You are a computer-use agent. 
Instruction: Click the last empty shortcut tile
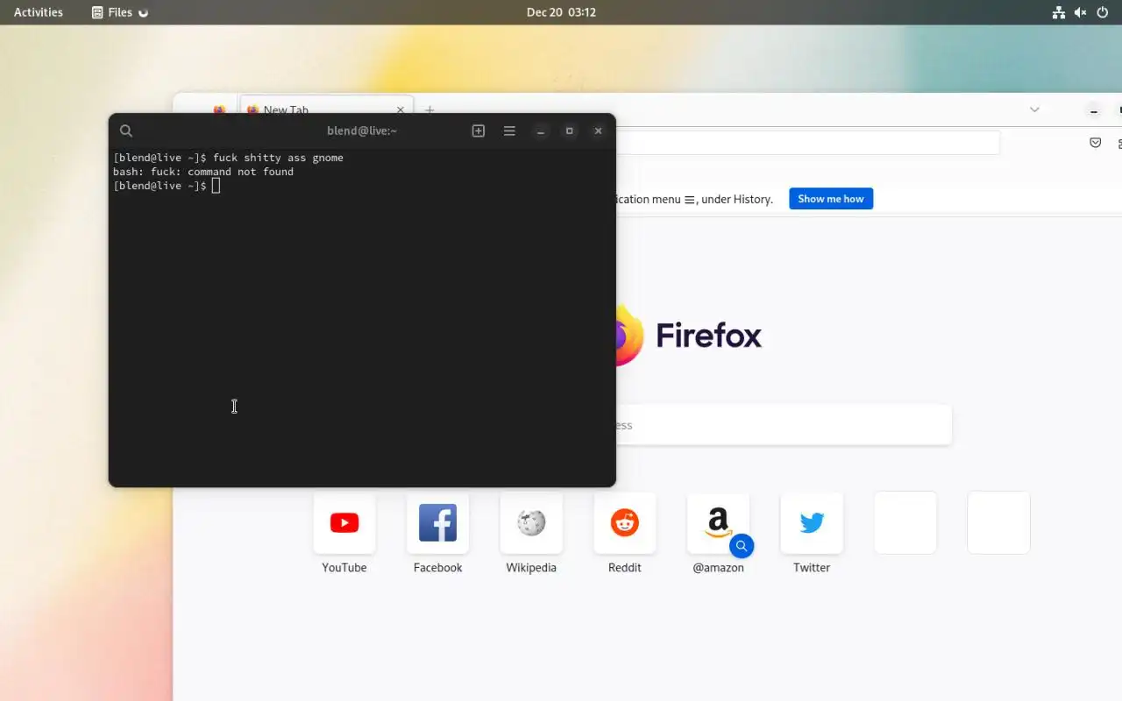998,523
